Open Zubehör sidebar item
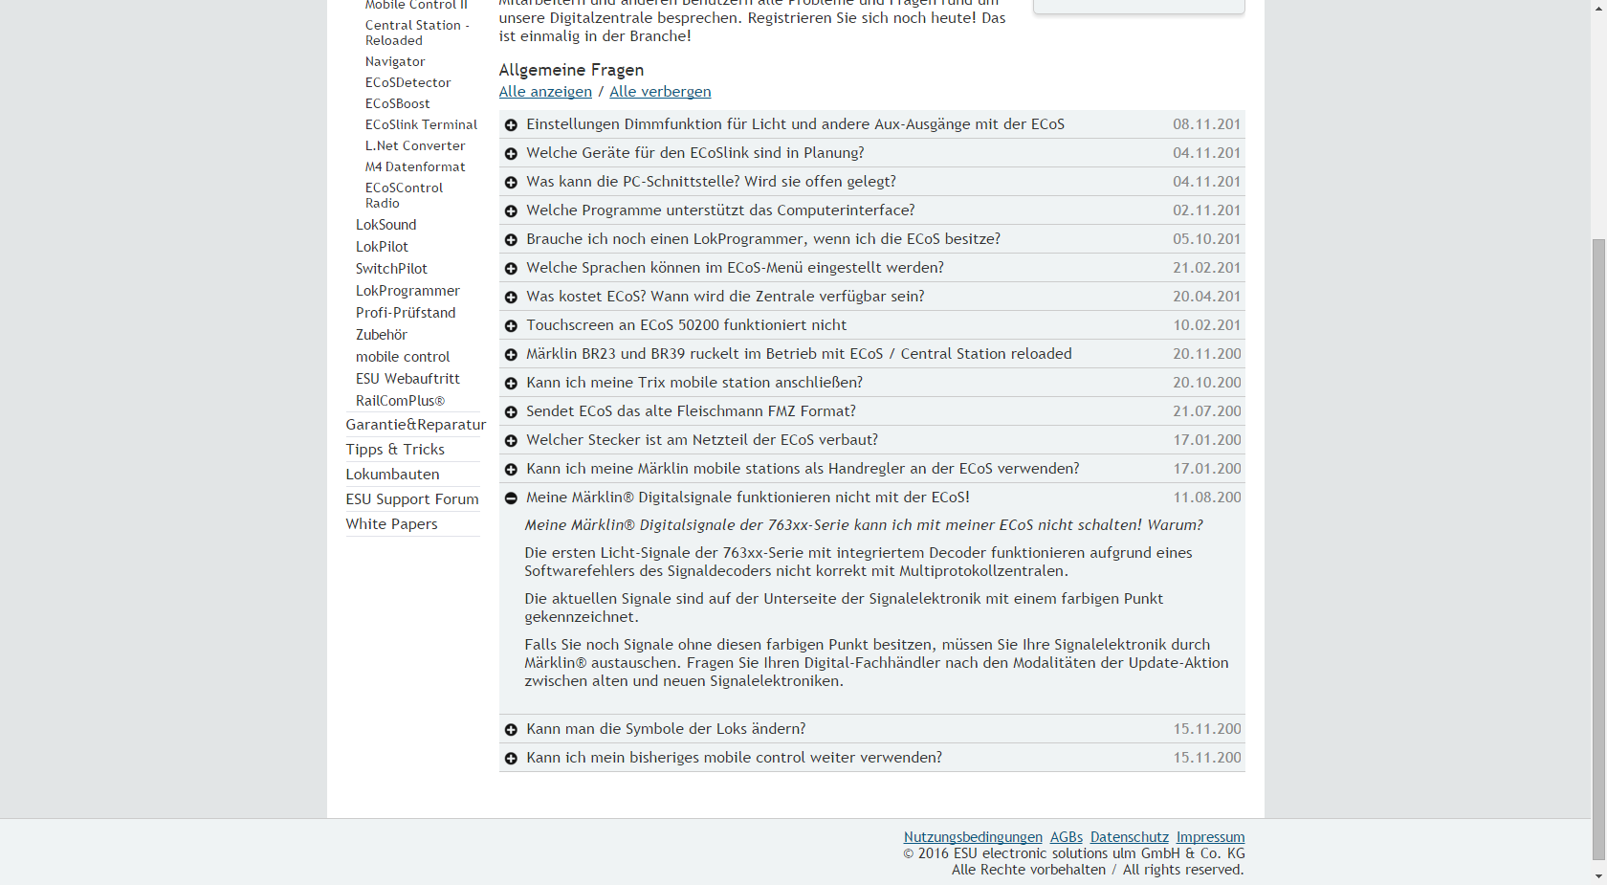1607x885 pixels. tap(382, 335)
